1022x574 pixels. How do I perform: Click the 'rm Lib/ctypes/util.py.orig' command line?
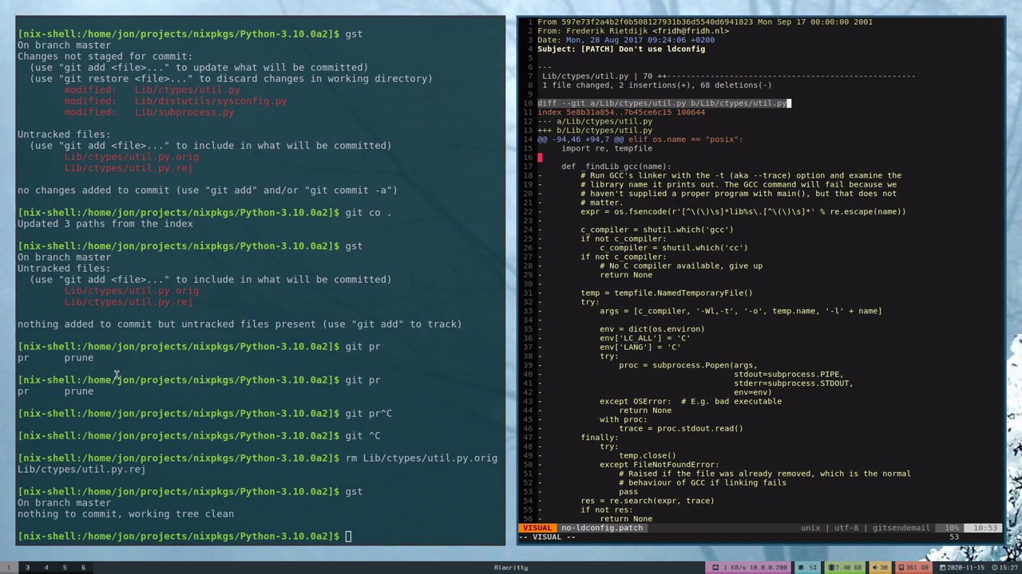(x=421, y=458)
